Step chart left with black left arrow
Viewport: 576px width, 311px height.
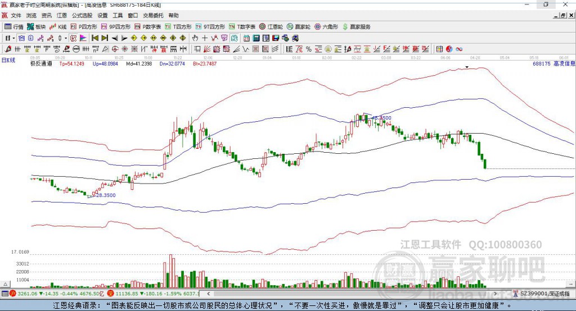pos(115,38)
